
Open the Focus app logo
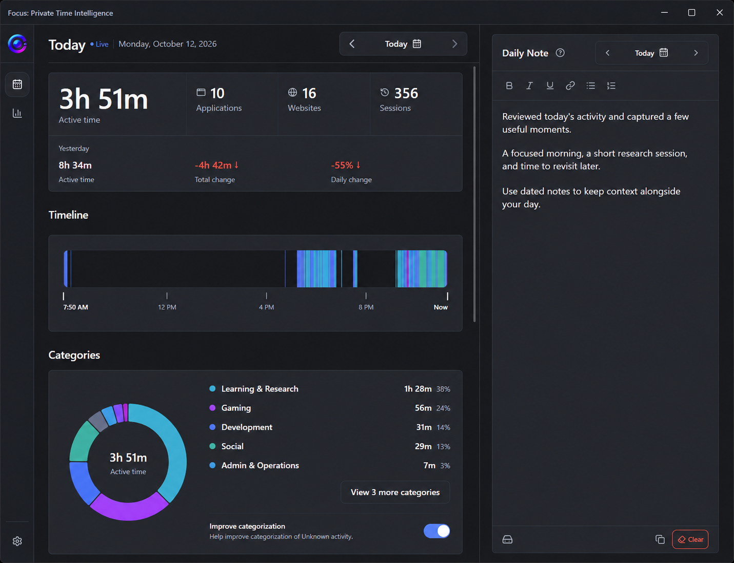pos(17,44)
